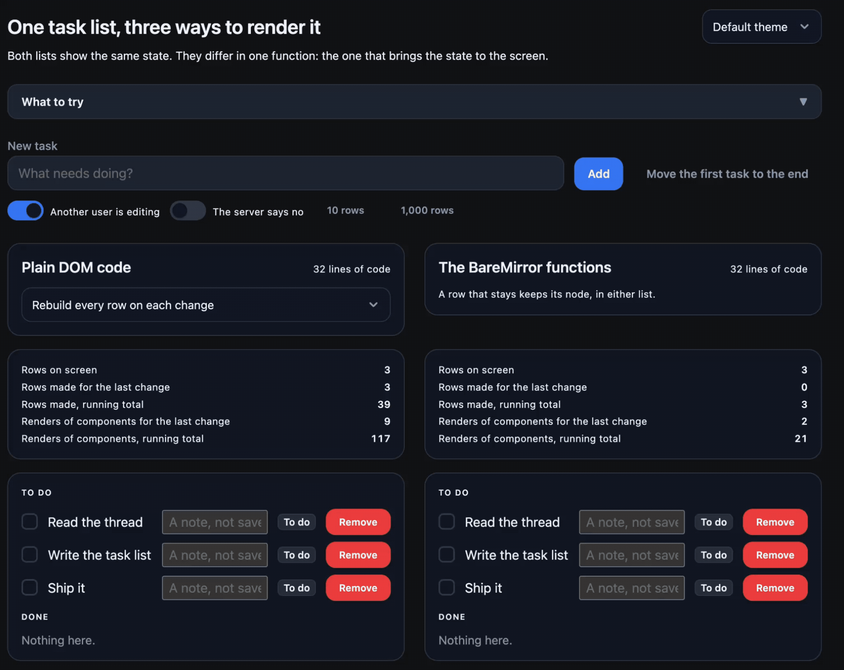Check Write the task list in Plain DOM list
This screenshot has height=670, width=844.
pyautogui.click(x=30, y=554)
